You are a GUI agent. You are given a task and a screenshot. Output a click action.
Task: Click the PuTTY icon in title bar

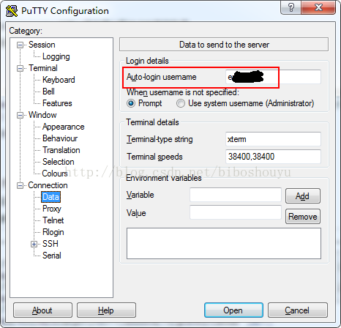pyautogui.click(x=12, y=11)
